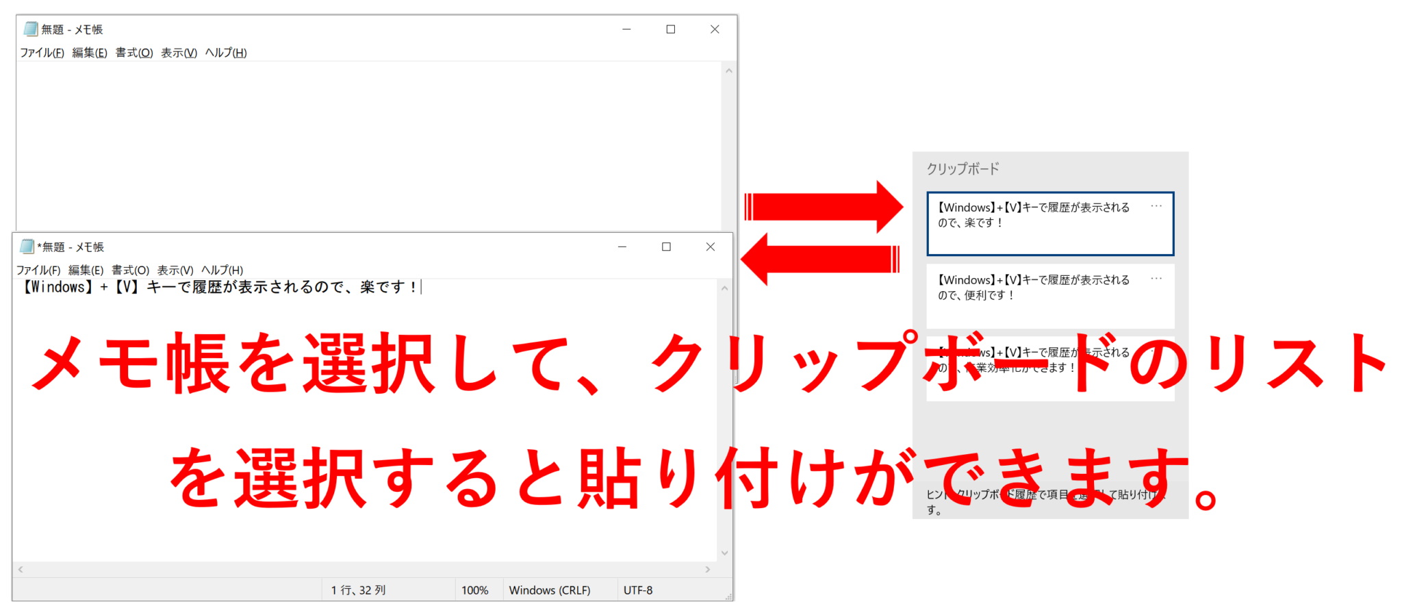Open ヘルプ(H) menu in the front *無題 Notepad window

(x=222, y=270)
